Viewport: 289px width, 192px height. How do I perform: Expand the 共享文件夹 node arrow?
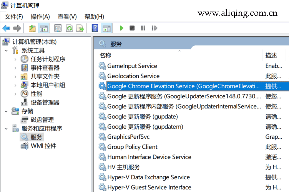(x=15, y=77)
